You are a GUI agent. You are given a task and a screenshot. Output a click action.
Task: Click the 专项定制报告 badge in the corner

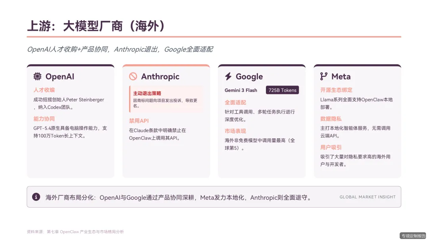coord(413,236)
